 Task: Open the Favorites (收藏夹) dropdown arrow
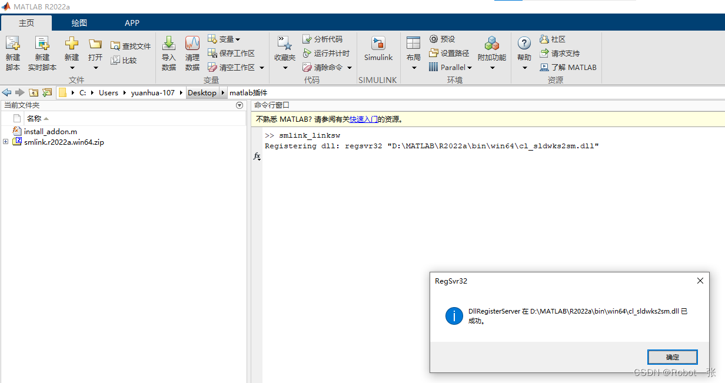pos(285,68)
